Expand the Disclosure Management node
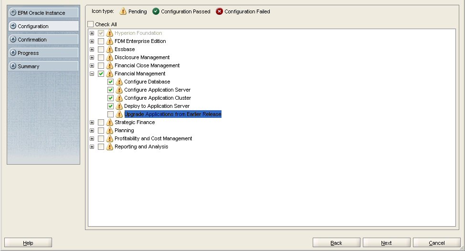The image size is (465, 251). tap(92, 57)
